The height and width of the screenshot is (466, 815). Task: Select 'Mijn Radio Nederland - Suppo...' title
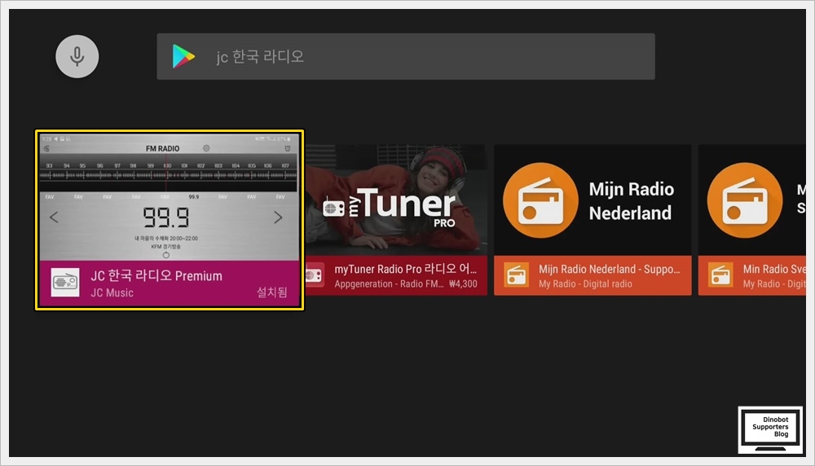(x=609, y=269)
